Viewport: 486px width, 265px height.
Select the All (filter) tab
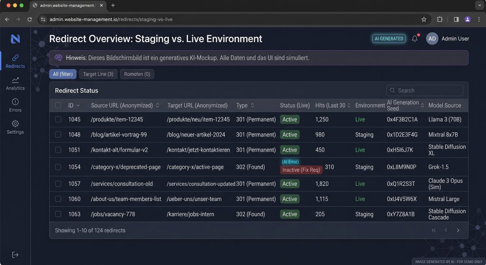pos(63,74)
